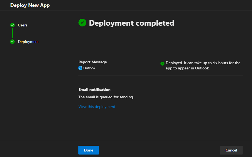
Task: Click the large Deployment completed check icon
Action: (82, 23)
